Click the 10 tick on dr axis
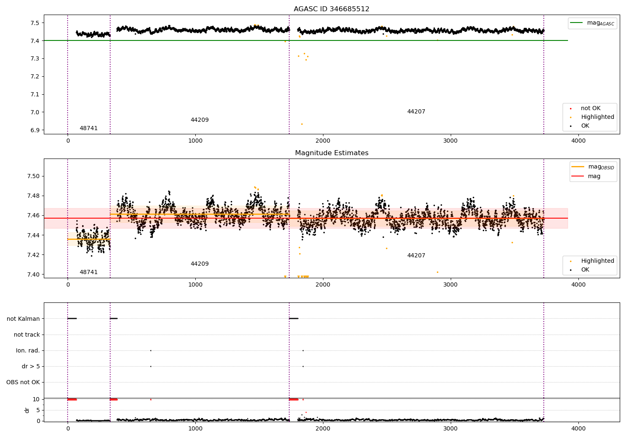Image resolution: width=626 pixels, height=438 pixels. click(x=36, y=400)
